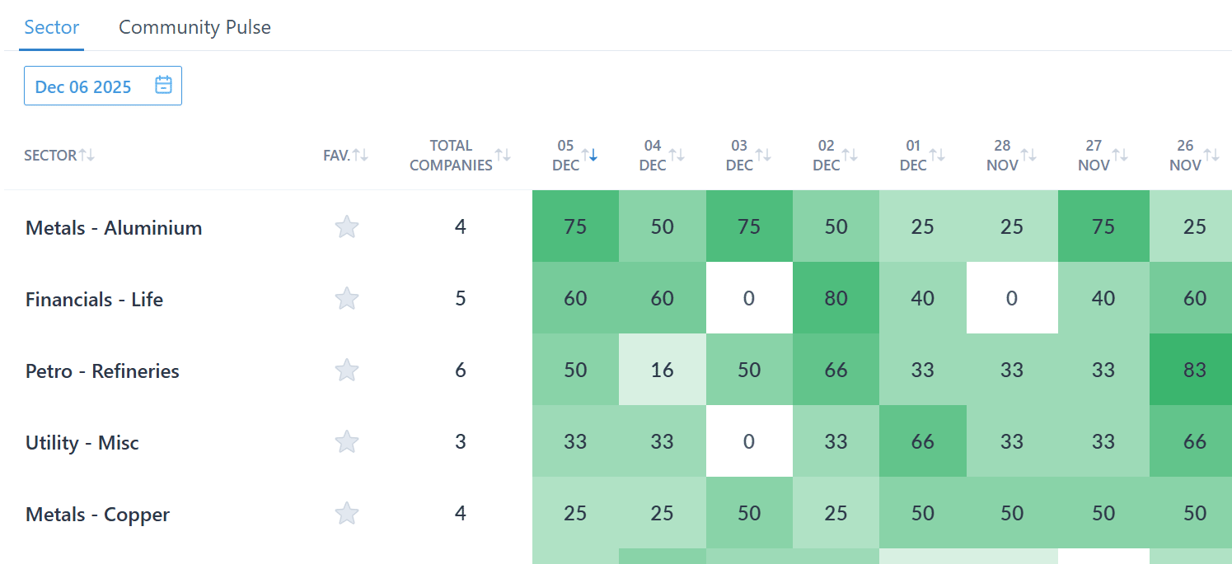The width and height of the screenshot is (1232, 564).
Task: Star the Petro - Refineries sector
Action: pyautogui.click(x=347, y=371)
